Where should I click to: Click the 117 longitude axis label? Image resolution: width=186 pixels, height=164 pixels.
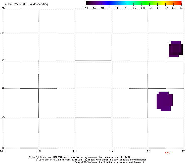148,151
